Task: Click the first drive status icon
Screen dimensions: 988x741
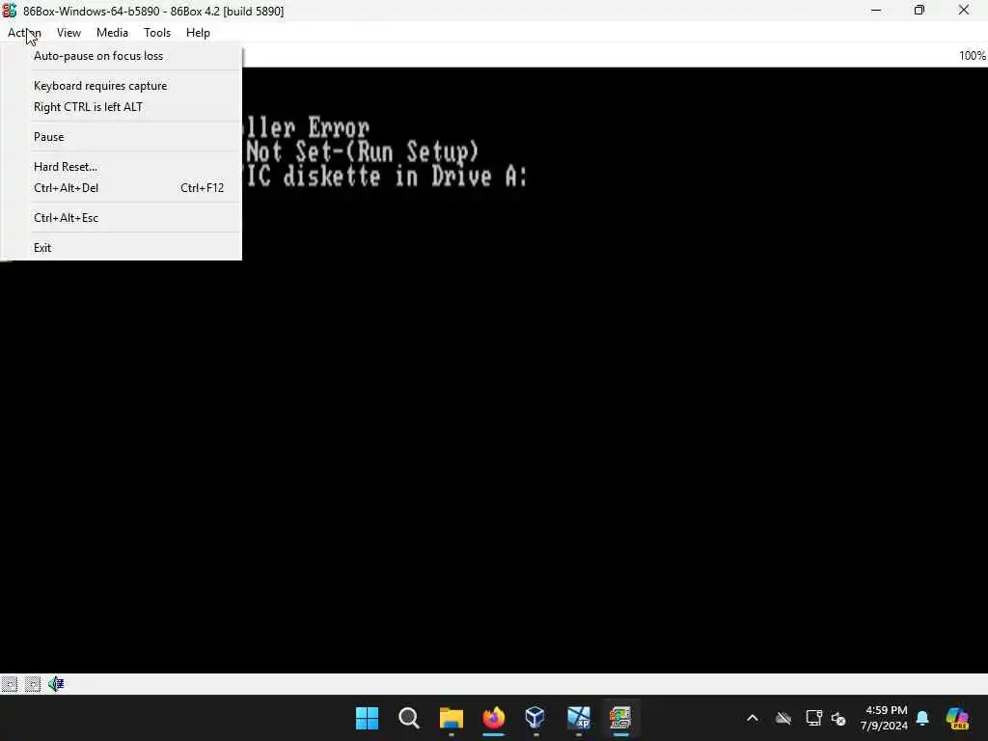Action: click(x=10, y=684)
